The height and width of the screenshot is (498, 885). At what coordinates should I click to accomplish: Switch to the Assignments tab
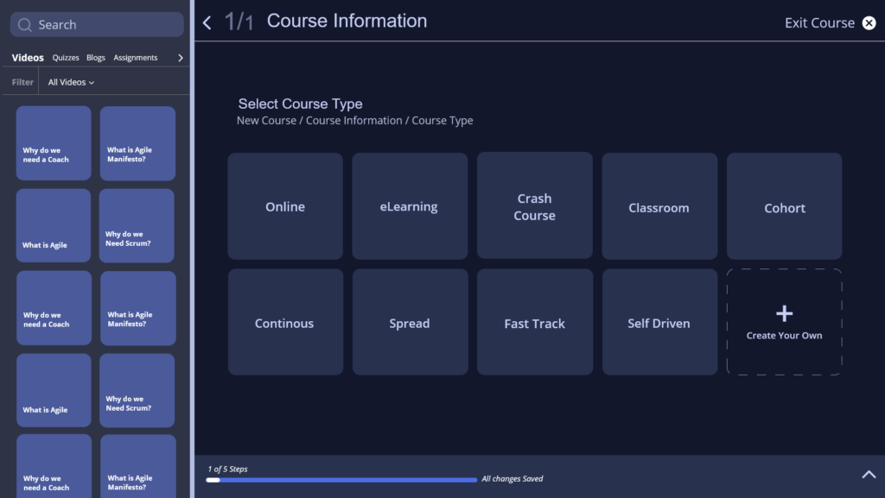coord(136,58)
